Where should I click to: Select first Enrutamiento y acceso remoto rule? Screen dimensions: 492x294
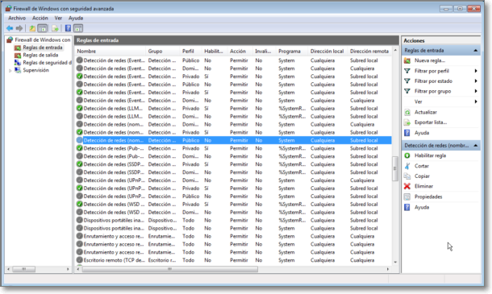(233, 236)
